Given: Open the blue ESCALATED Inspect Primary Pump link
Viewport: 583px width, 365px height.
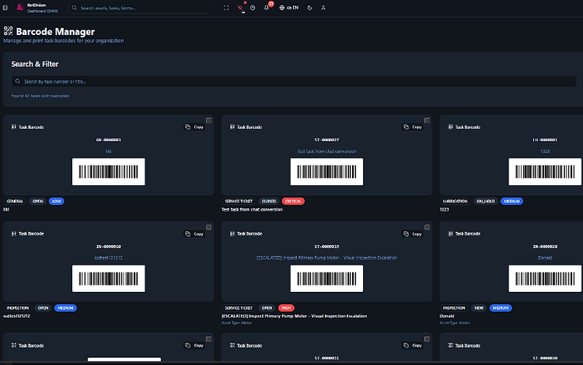Looking at the screenshot, I should pyautogui.click(x=326, y=258).
